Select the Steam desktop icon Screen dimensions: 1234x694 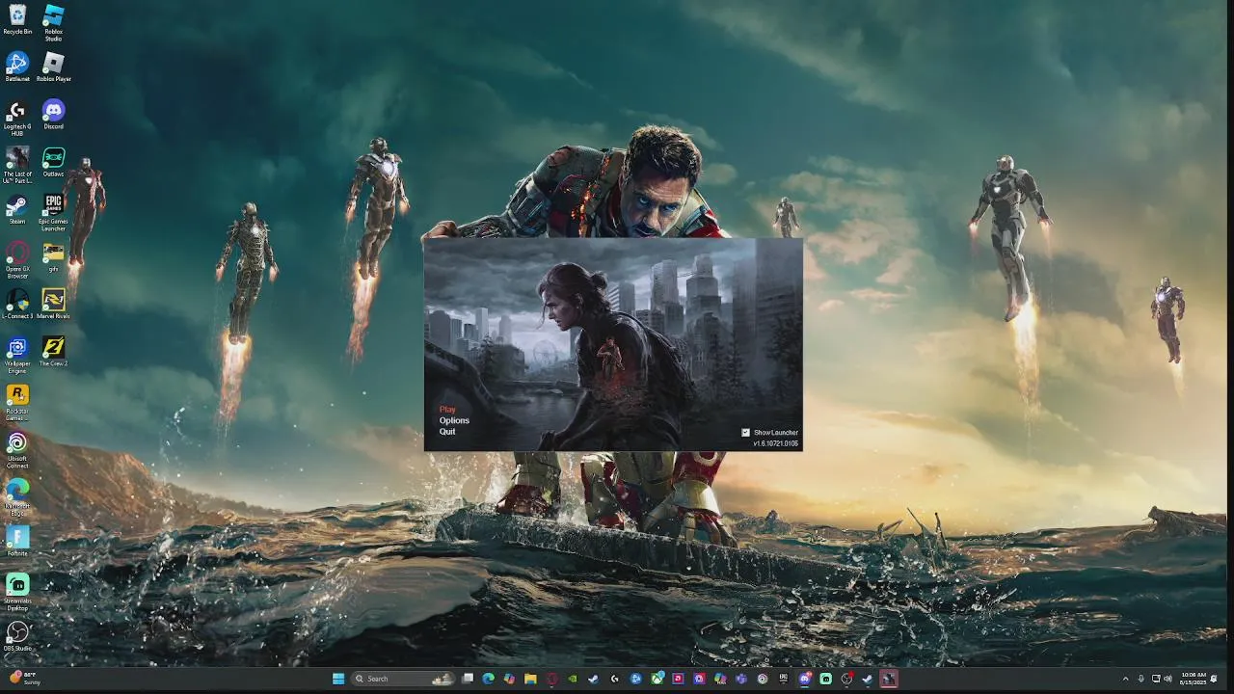[17, 209]
